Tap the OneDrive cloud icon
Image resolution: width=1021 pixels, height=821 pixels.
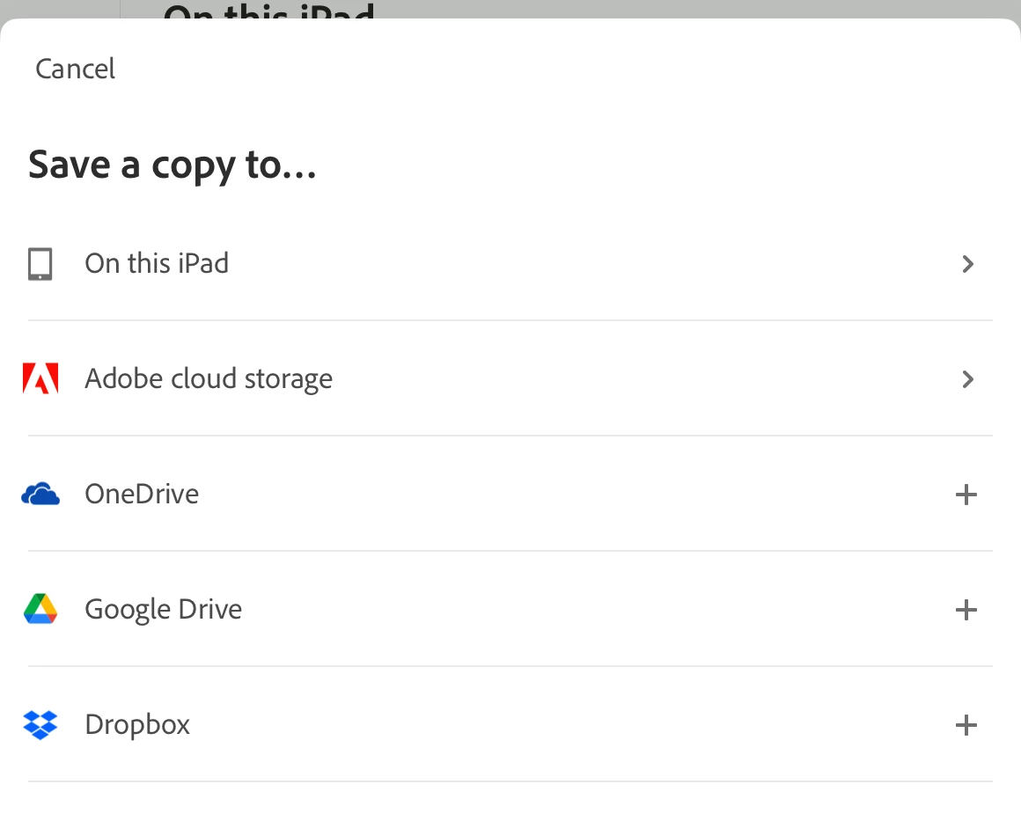tap(40, 494)
